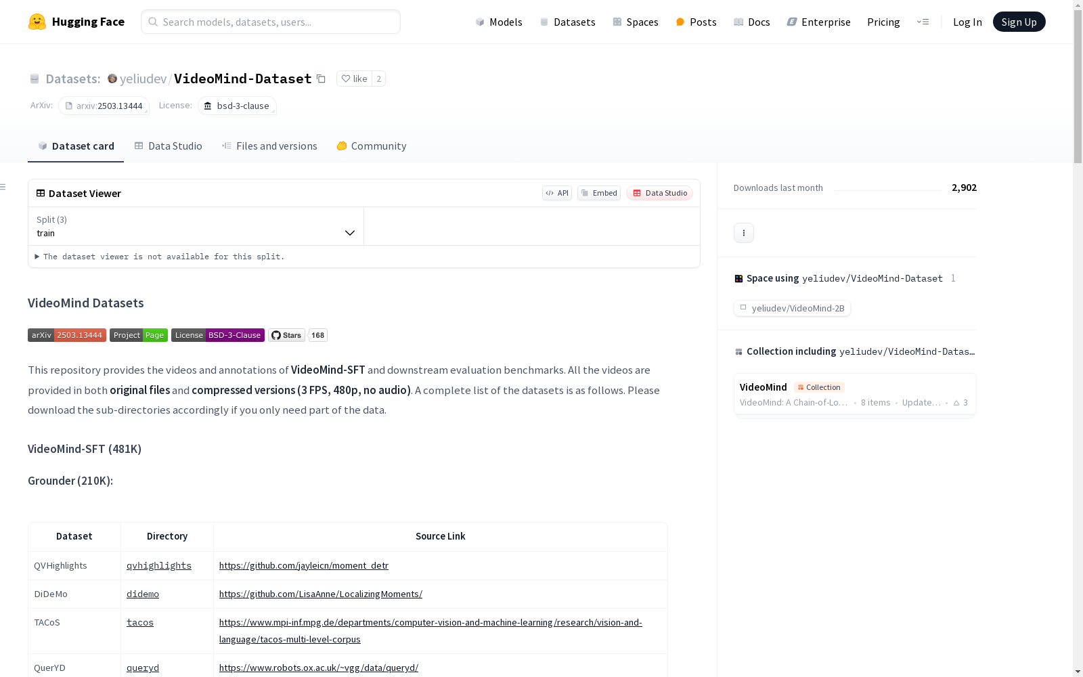Open Posts in top navigation
The height and width of the screenshot is (677, 1083).
tap(696, 22)
